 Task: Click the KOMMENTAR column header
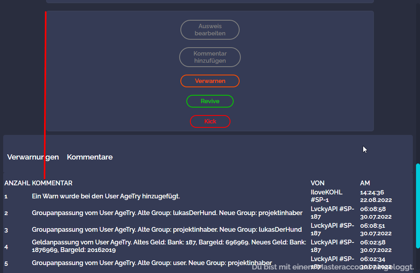coord(52,183)
